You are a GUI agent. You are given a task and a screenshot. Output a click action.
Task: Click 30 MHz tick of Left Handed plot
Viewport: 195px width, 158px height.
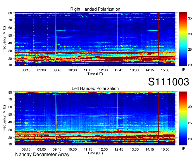tap(10, 130)
